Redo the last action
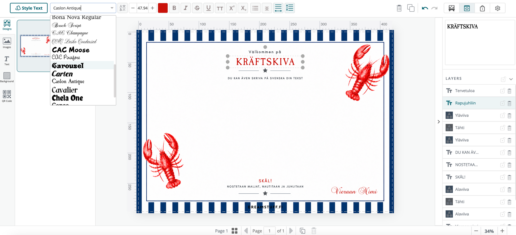The image size is (516, 235). (434, 8)
